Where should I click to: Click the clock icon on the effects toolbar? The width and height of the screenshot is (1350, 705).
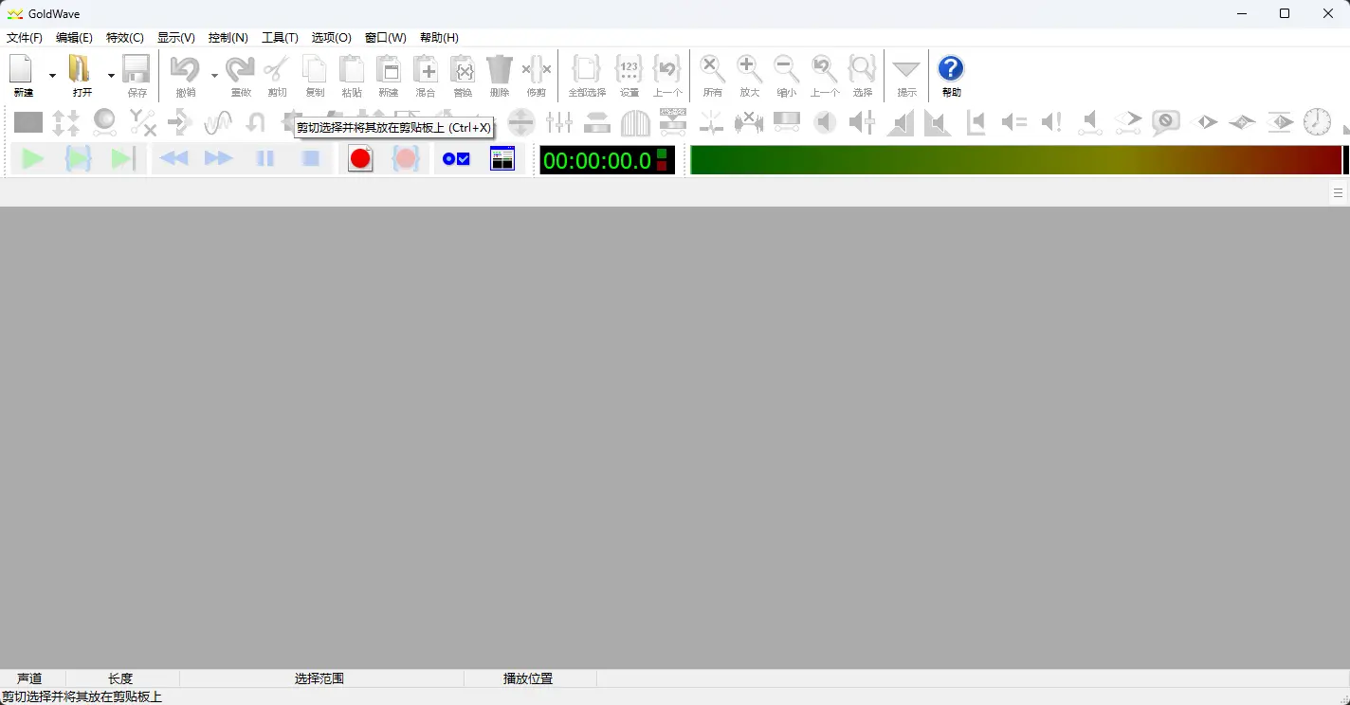point(1317,121)
